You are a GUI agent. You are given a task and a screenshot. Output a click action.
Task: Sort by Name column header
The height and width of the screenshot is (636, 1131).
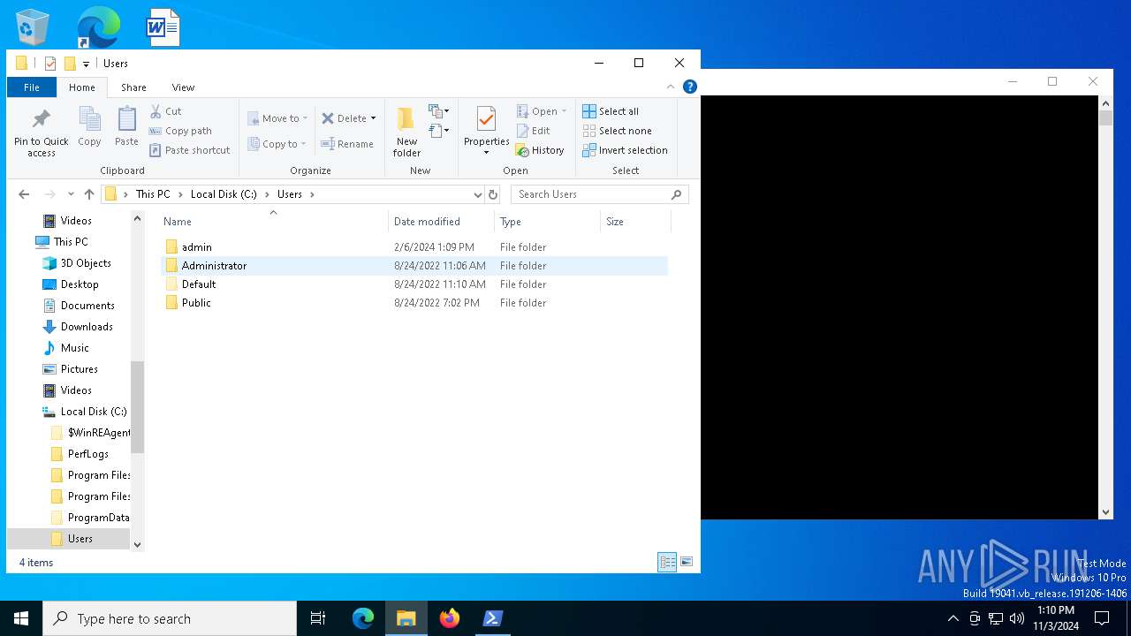tap(273, 222)
